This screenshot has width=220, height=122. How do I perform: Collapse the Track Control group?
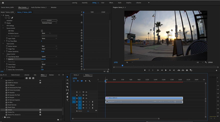click(x=3, y=44)
